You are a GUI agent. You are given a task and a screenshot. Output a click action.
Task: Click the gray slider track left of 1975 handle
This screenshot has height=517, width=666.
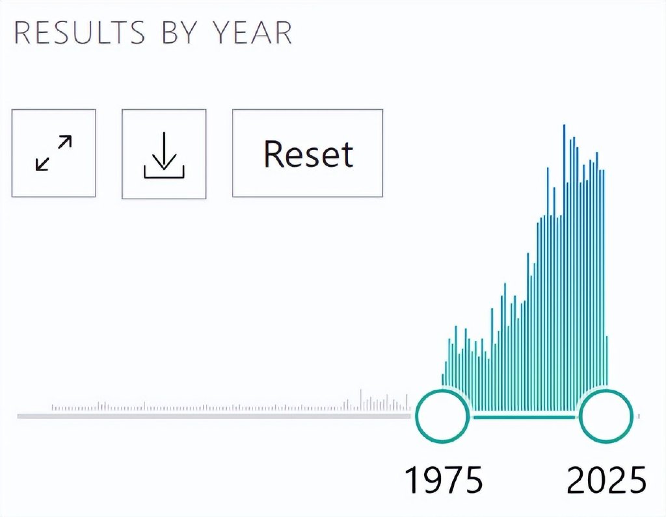coord(215,416)
